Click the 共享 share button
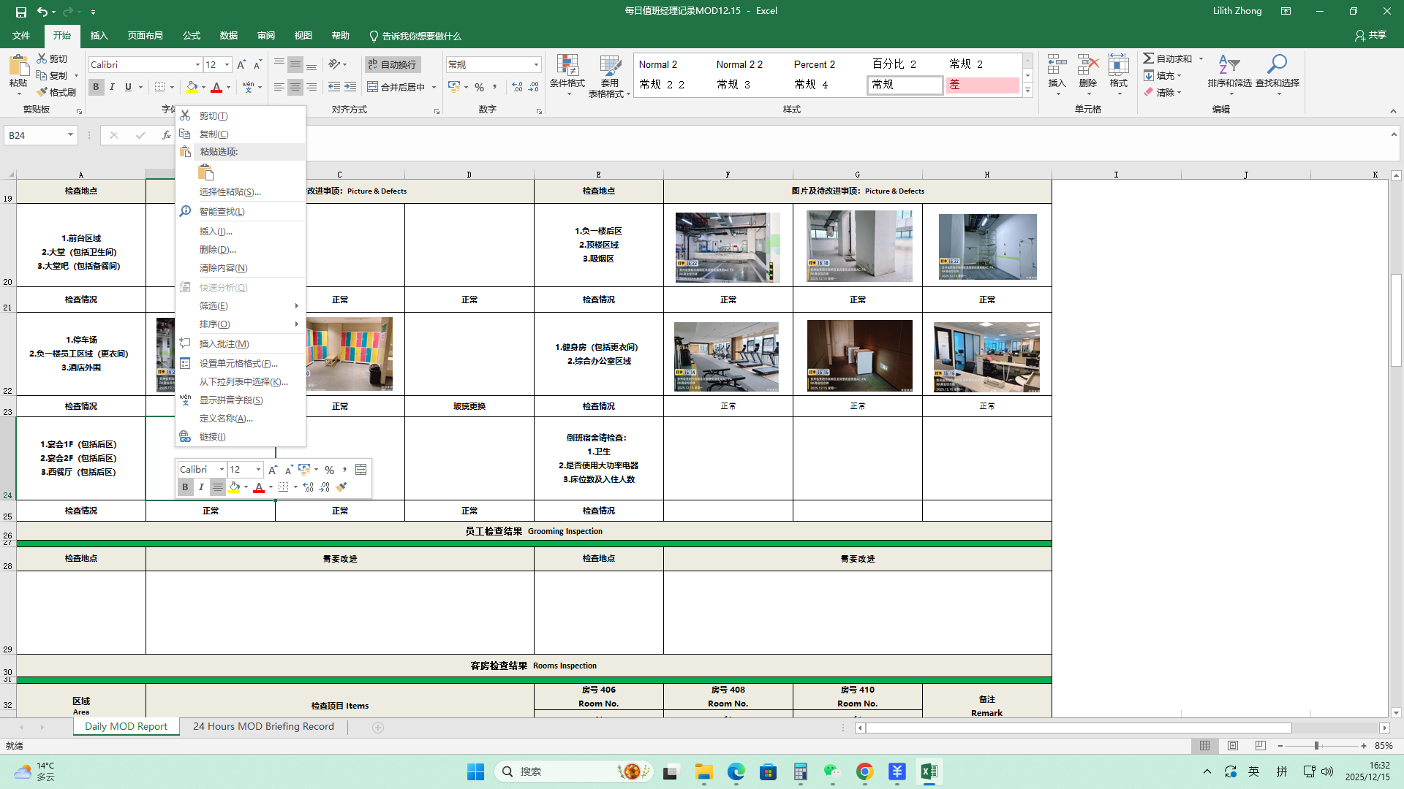The width and height of the screenshot is (1404, 789). click(1370, 35)
